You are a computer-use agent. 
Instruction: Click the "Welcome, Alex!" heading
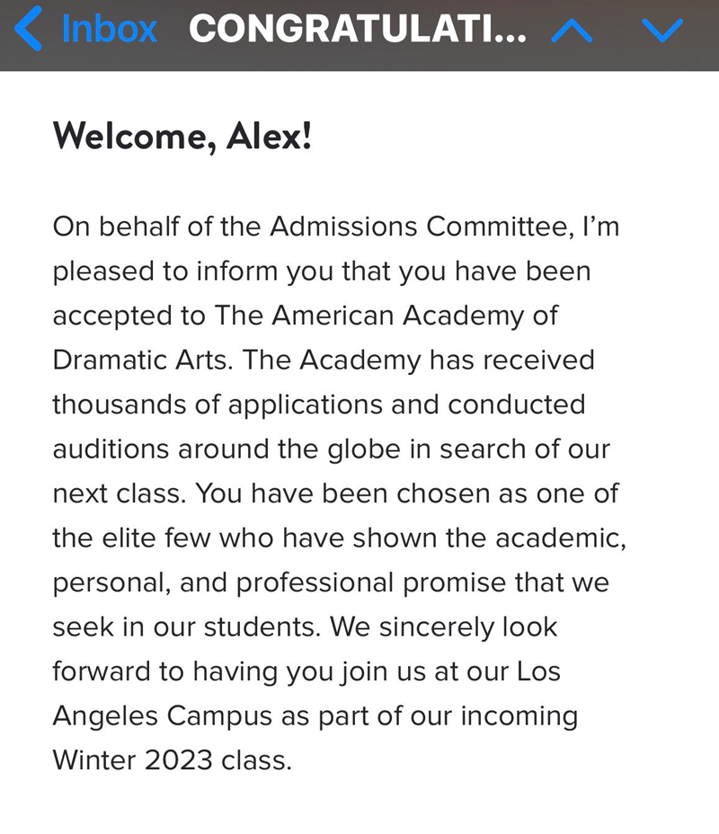(182, 137)
